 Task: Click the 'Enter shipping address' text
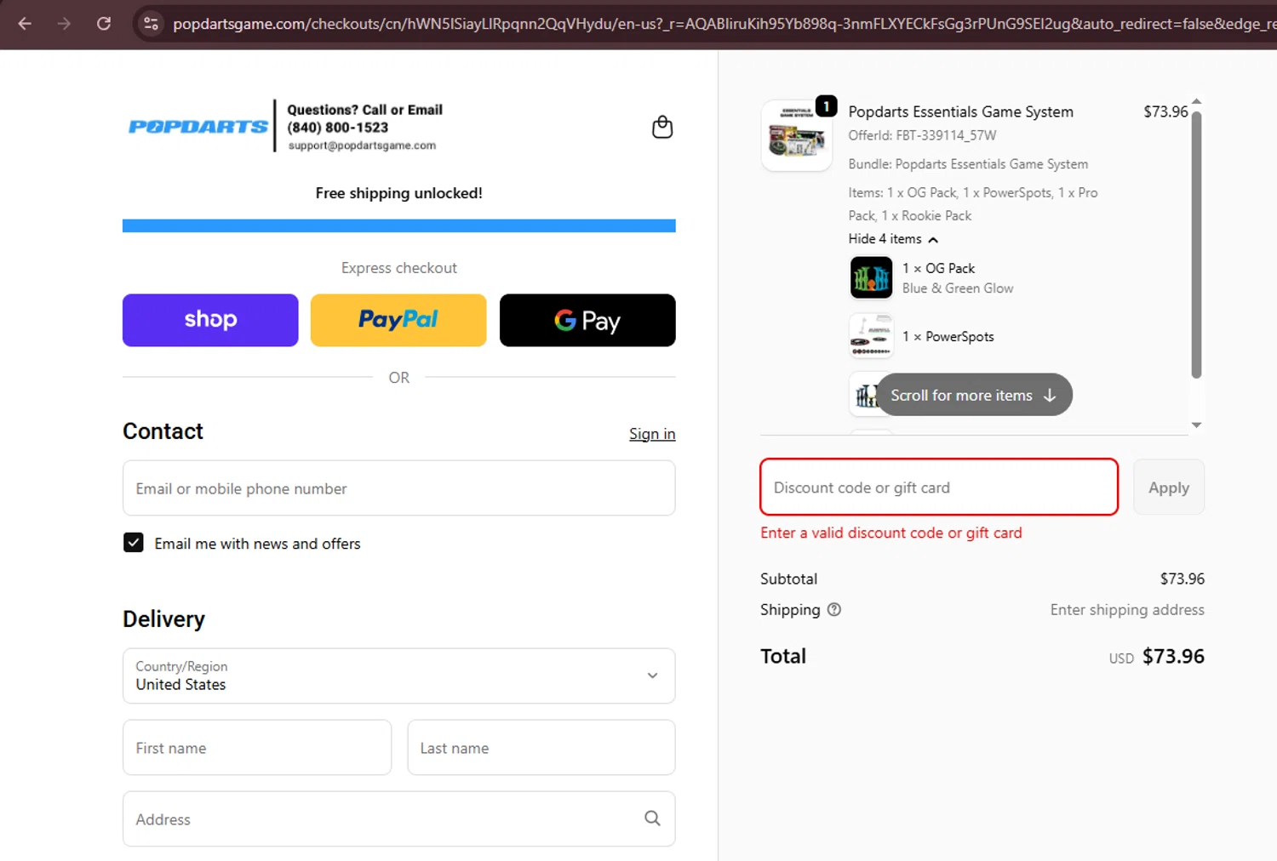(x=1127, y=609)
